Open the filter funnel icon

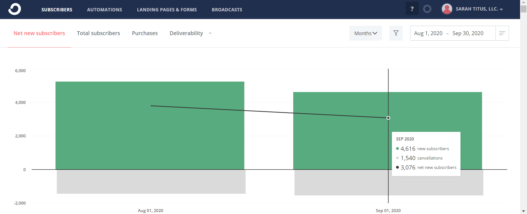tap(396, 33)
